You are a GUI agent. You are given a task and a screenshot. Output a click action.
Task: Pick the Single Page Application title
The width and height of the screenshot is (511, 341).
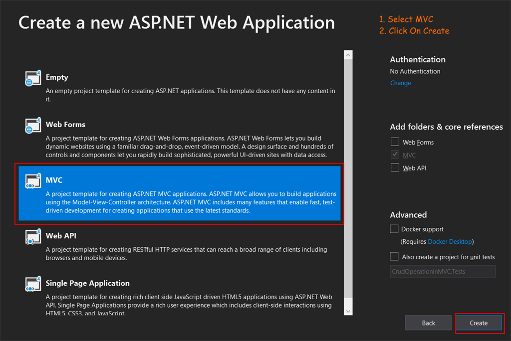click(x=88, y=283)
